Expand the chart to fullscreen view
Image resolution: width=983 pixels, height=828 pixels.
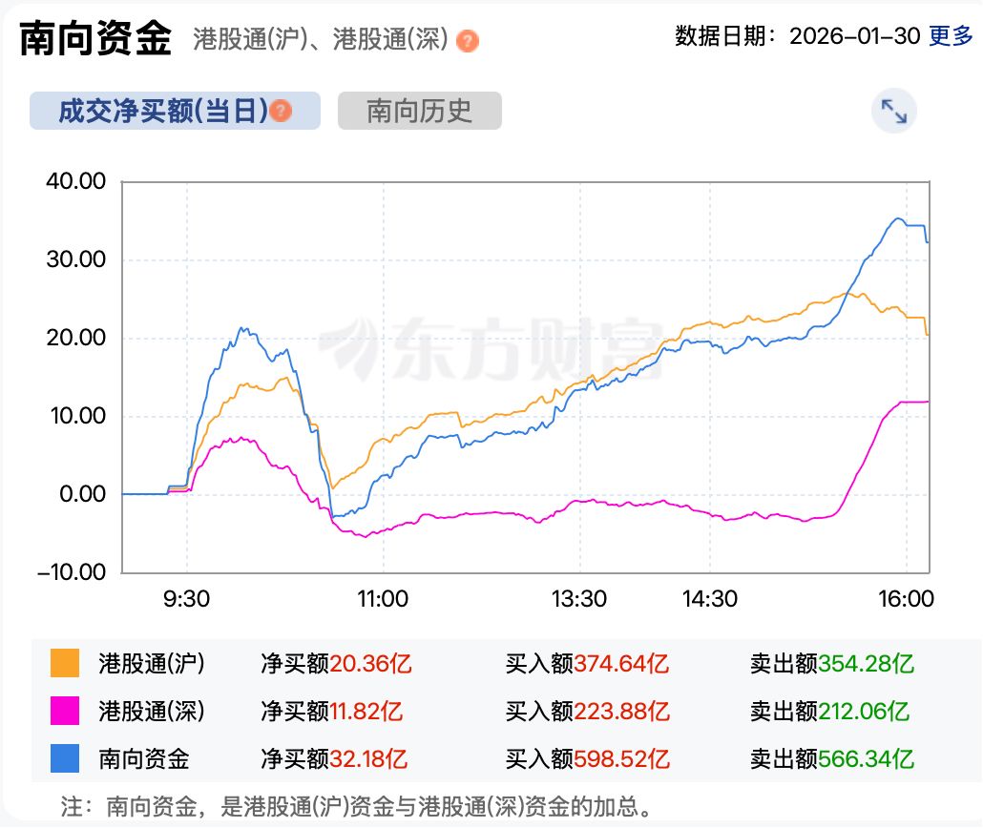coord(893,111)
